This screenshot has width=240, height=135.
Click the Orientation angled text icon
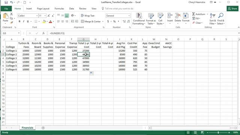(x=73, y=15)
